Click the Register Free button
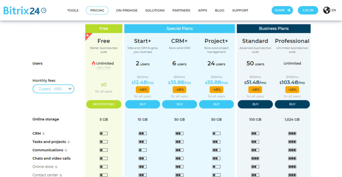342x177 pixels. click(x=104, y=104)
